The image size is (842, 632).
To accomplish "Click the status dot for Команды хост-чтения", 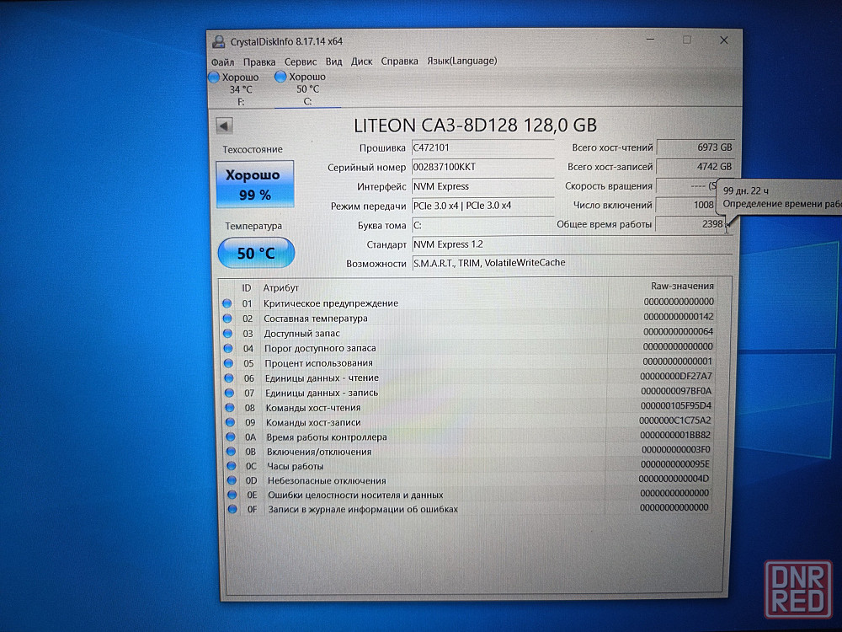I will 230,408.
